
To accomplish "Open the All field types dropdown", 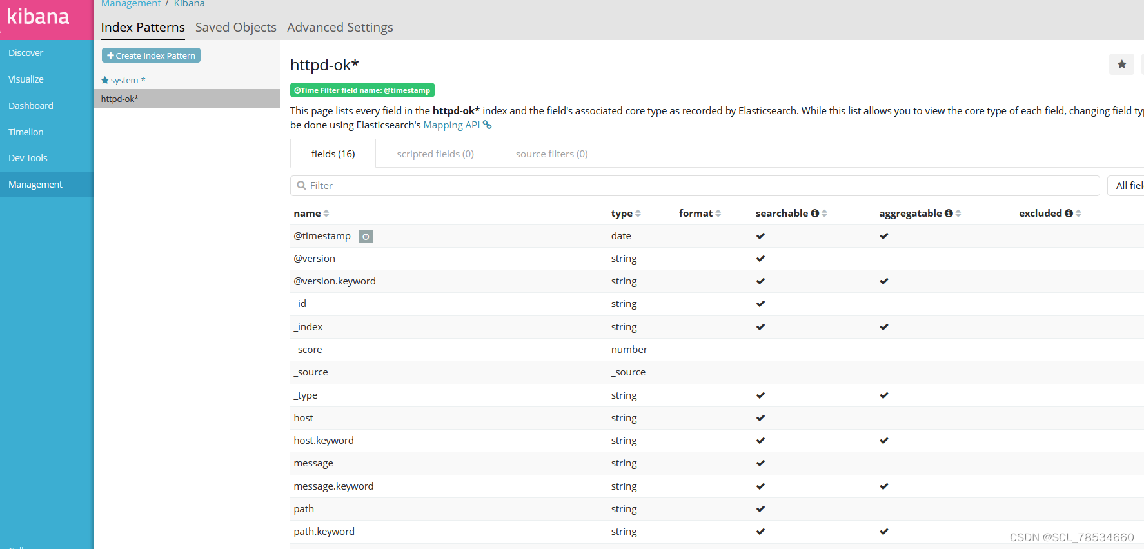I will 1127,186.
